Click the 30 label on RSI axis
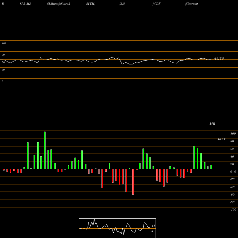The width and height of the screenshot is (238, 238). [x=3, y=70]
